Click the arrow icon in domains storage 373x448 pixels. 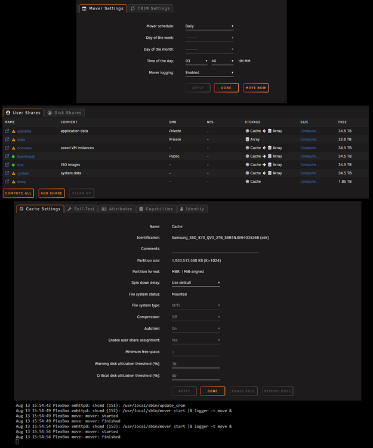(264, 148)
